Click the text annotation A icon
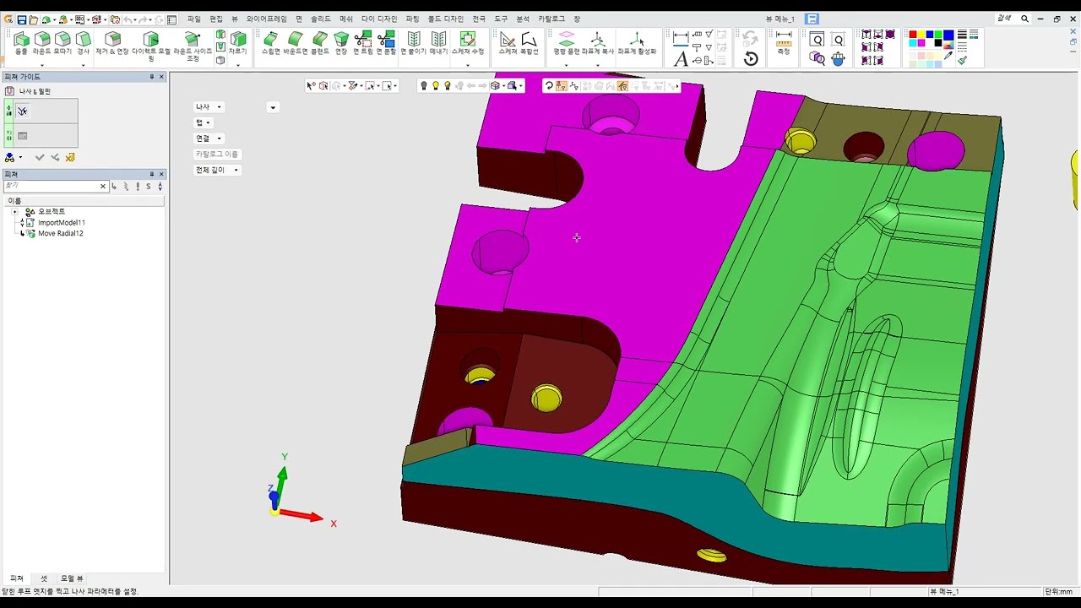The image size is (1081, 608). (x=681, y=59)
